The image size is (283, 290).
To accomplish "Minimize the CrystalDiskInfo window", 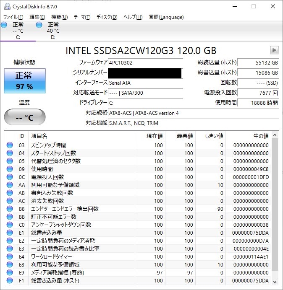I will click(235, 6).
